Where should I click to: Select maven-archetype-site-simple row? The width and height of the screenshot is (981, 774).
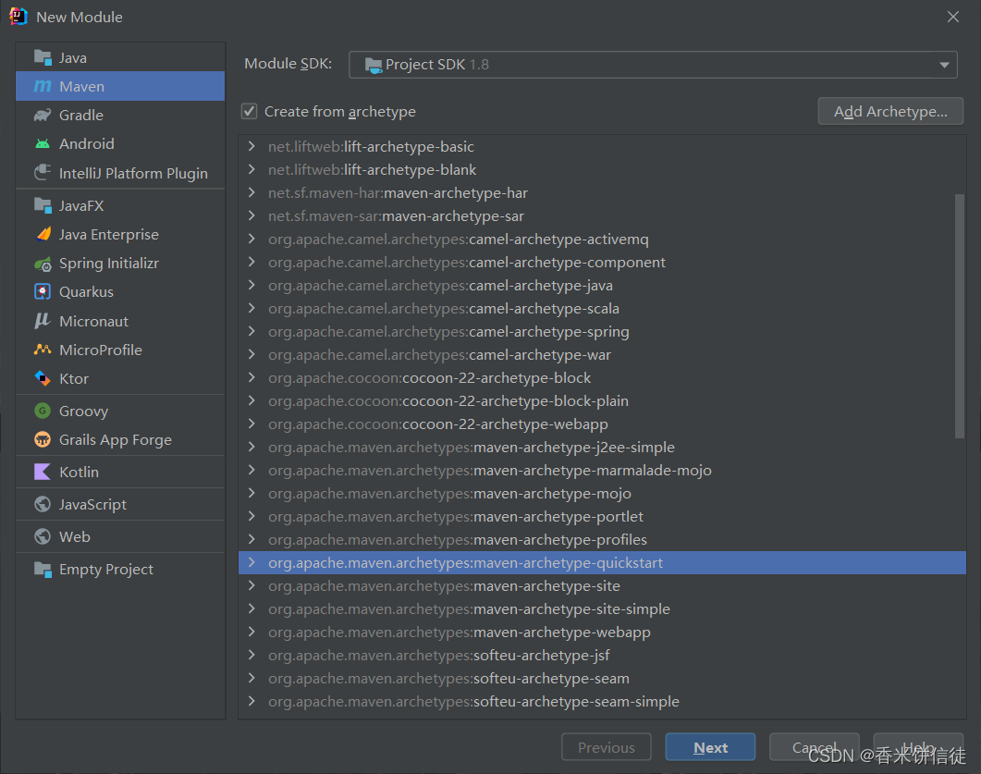click(x=602, y=608)
